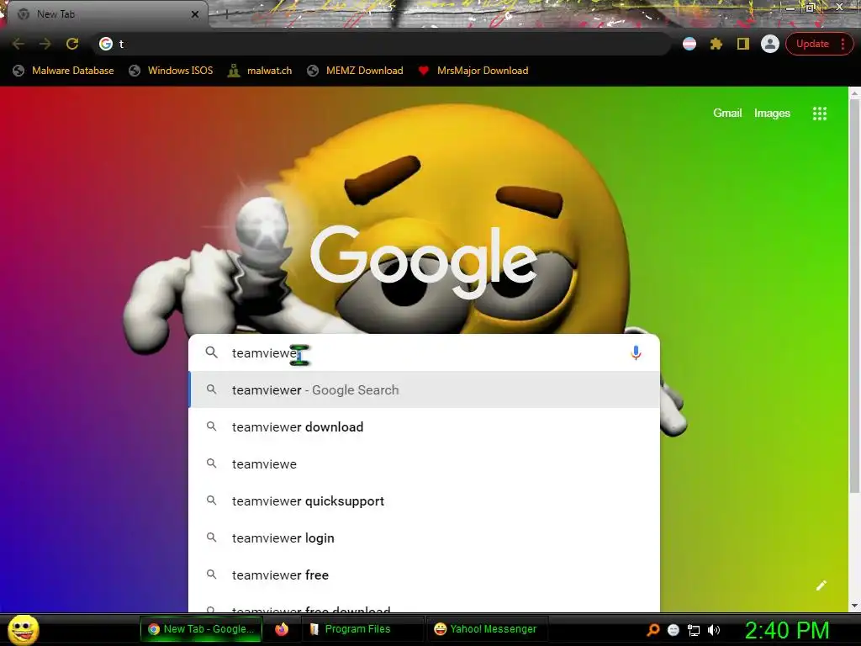
Task: Open the Malware Database bookmark
Action: click(64, 71)
